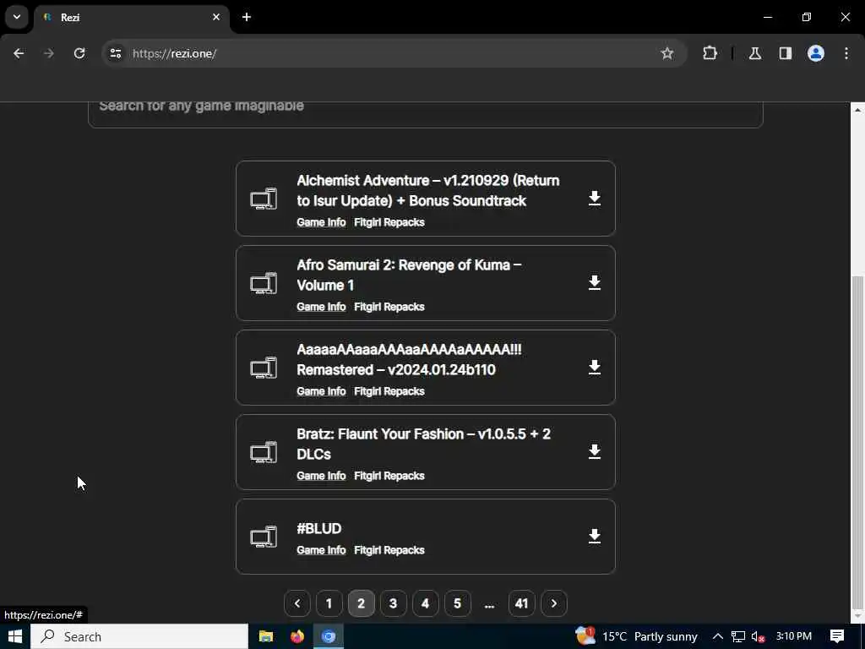Screen dimensions: 865x649
Task: Jump to page 1
Action: click(329, 603)
